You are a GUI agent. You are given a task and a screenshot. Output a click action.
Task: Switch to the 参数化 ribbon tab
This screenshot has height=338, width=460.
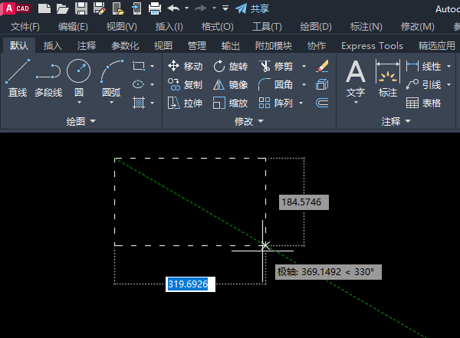(125, 45)
